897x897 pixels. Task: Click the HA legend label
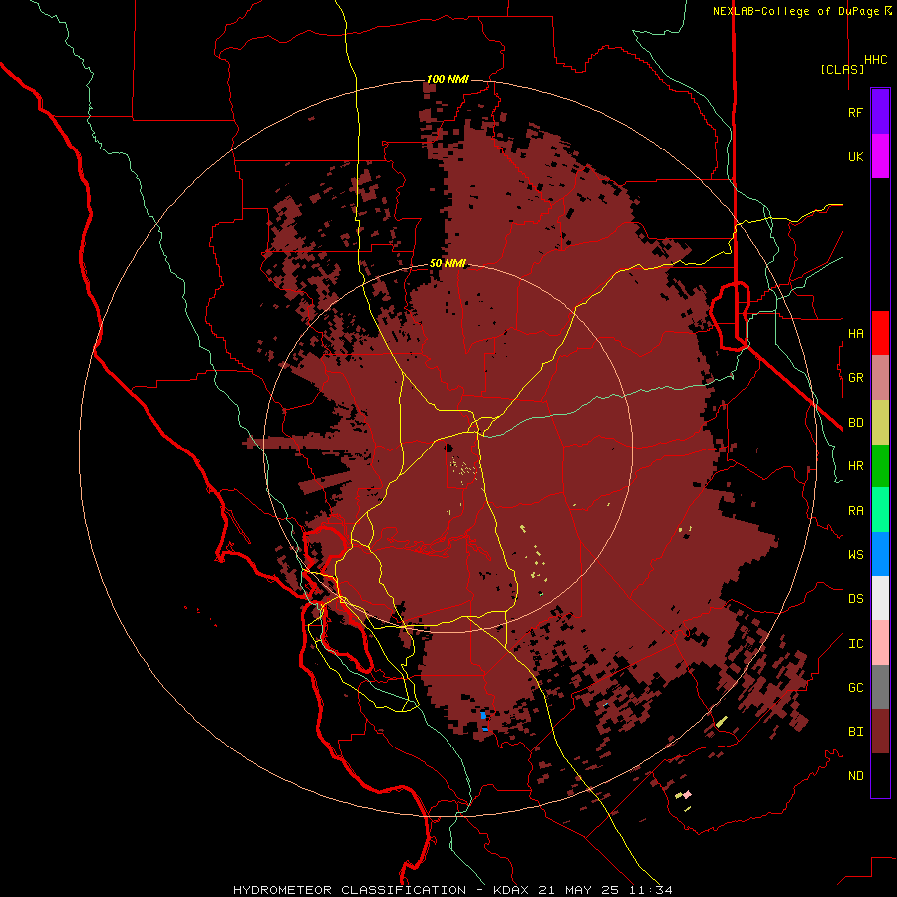(855, 334)
